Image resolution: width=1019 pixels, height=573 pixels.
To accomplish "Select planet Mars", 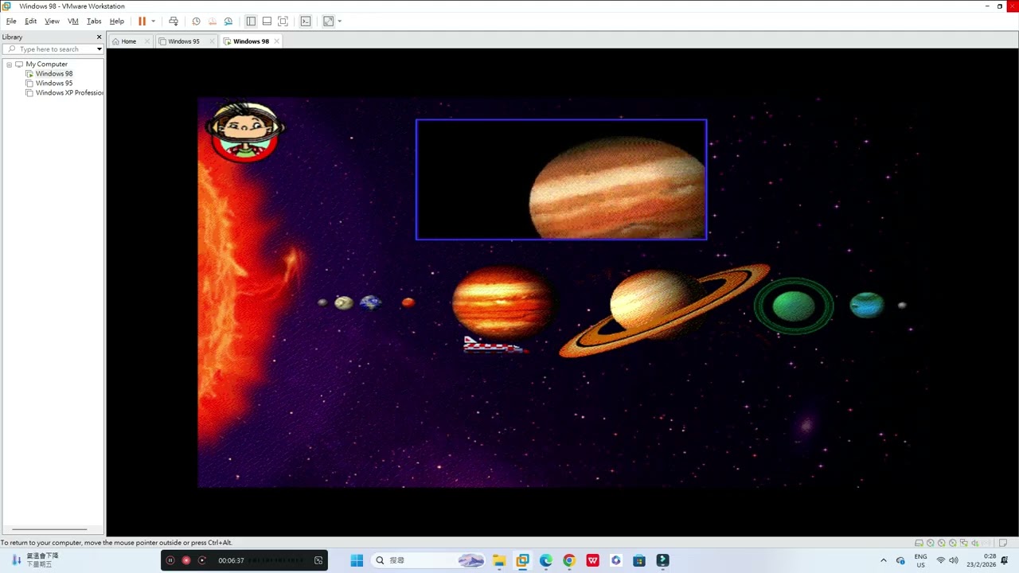I will coord(408,302).
